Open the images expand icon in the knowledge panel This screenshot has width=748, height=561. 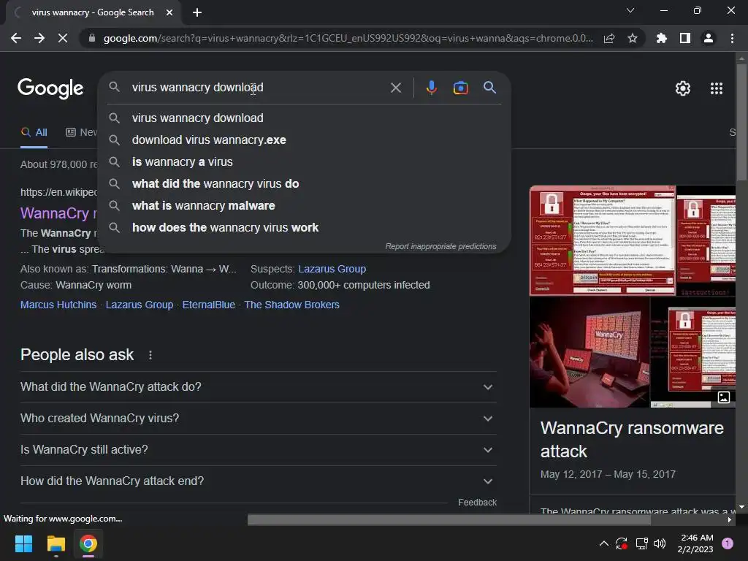[724, 397]
